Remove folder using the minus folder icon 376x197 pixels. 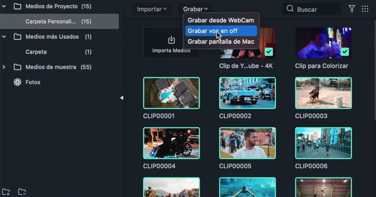[x=22, y=192]
